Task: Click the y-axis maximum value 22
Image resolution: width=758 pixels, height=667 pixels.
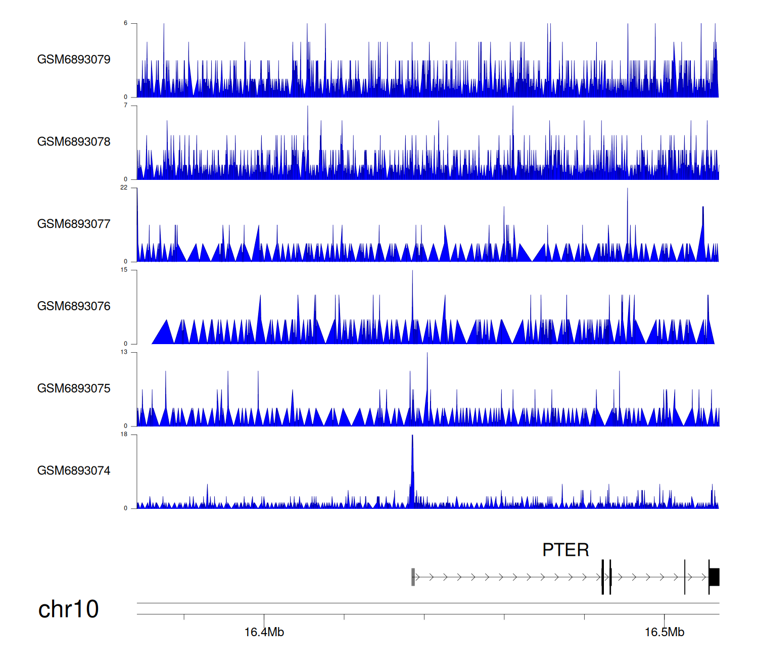Action: pos(124,187)
